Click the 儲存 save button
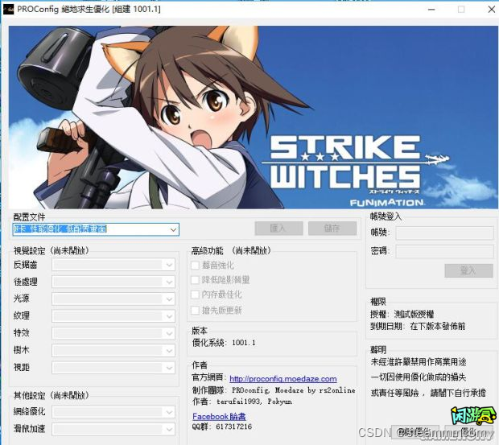 [332, 228]
